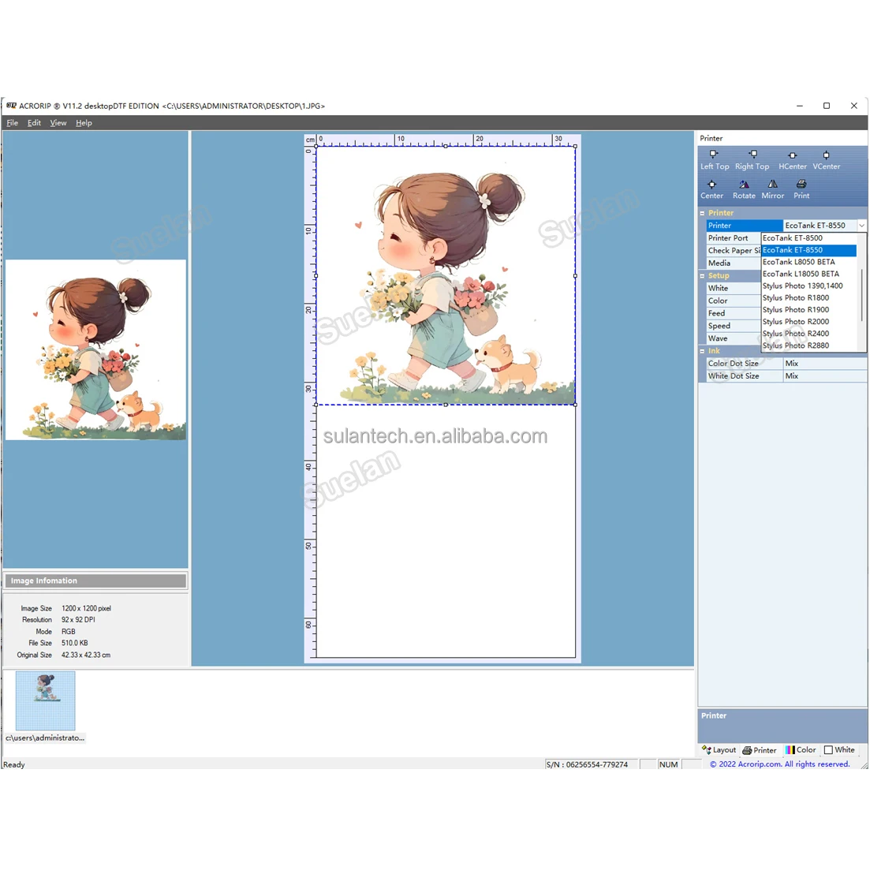The width and height of the screenshot is (870, 870).
Task: Switch to the White tab
Action: click(x=839, y=749)
